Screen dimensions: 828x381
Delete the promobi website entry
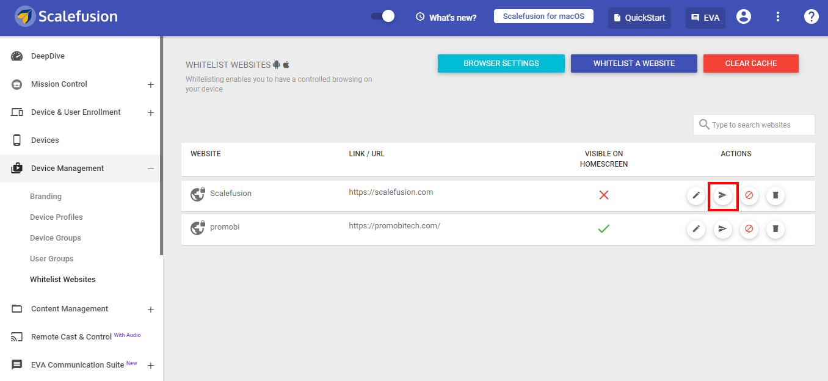(x=775, y=229)
